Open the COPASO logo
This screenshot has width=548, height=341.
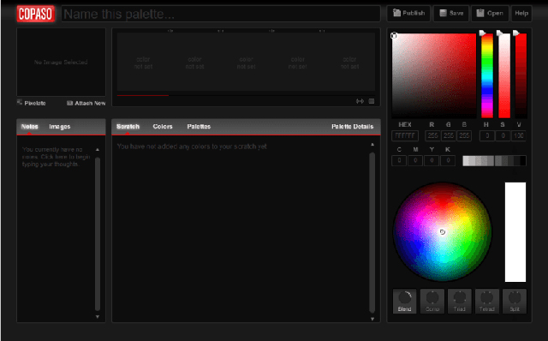click(x=36, y=14)
